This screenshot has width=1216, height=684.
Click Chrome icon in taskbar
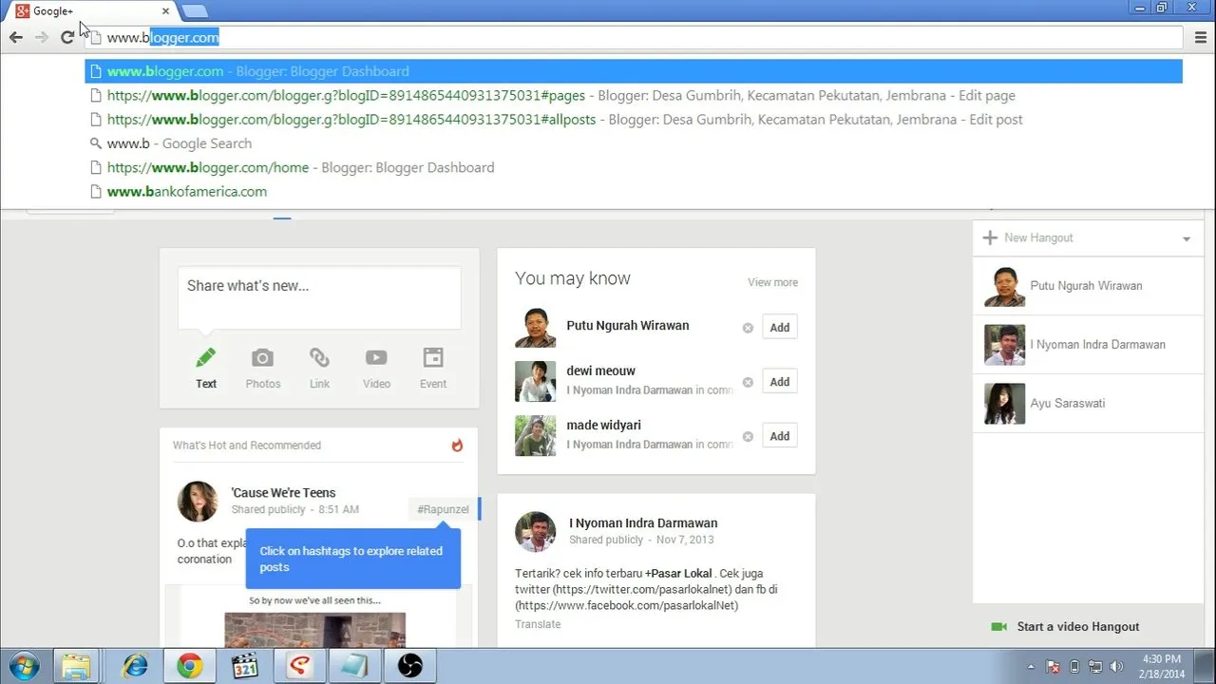189,666
